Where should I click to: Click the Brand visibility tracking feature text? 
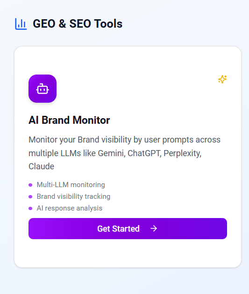pos(73,196)
